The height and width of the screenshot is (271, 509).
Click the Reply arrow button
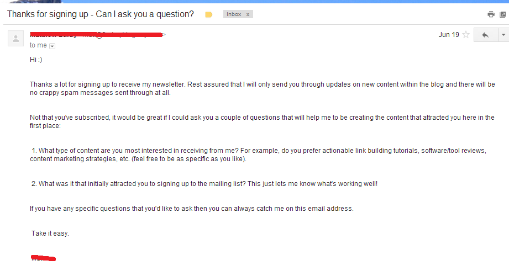[x=485, y=35]
